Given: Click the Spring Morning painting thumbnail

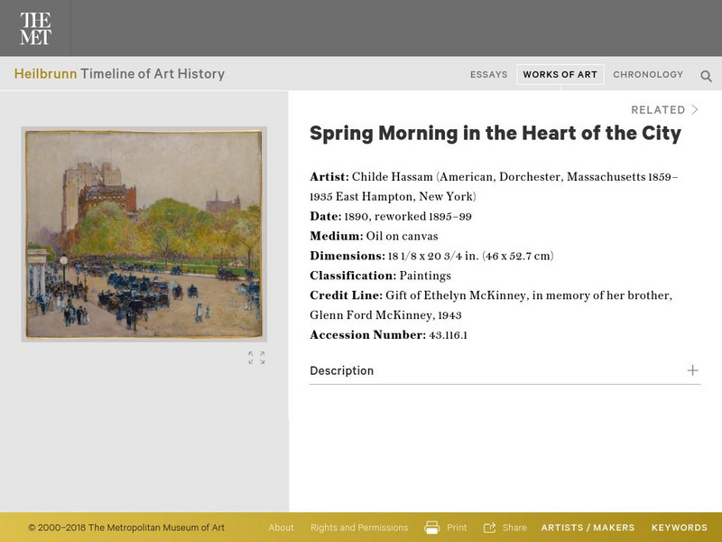Looking at the screenshot, I should click(143, 234).
